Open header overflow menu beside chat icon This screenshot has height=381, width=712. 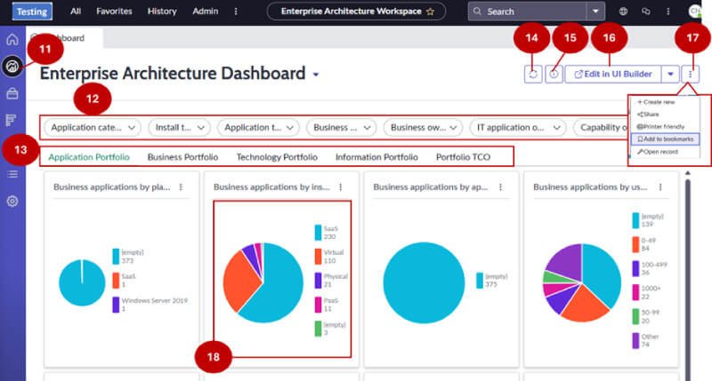point(668,12)
